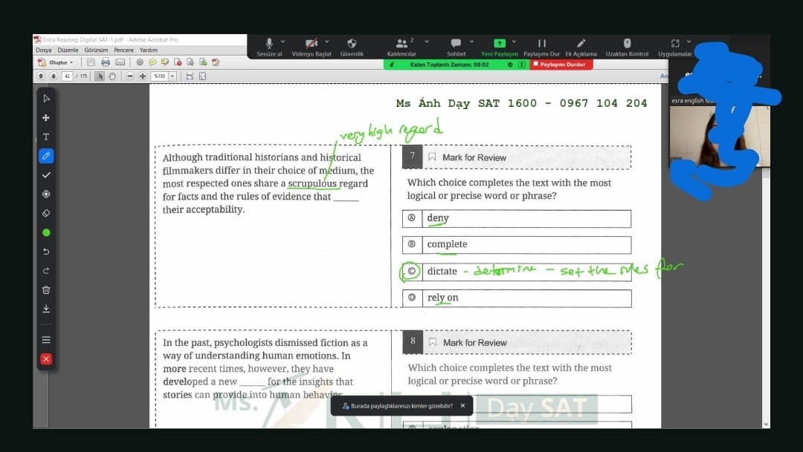The height and width of the screenshot is (452, 803).
Task: Pause sharing with Paylaşımı Dur
Action: [541, 47]
